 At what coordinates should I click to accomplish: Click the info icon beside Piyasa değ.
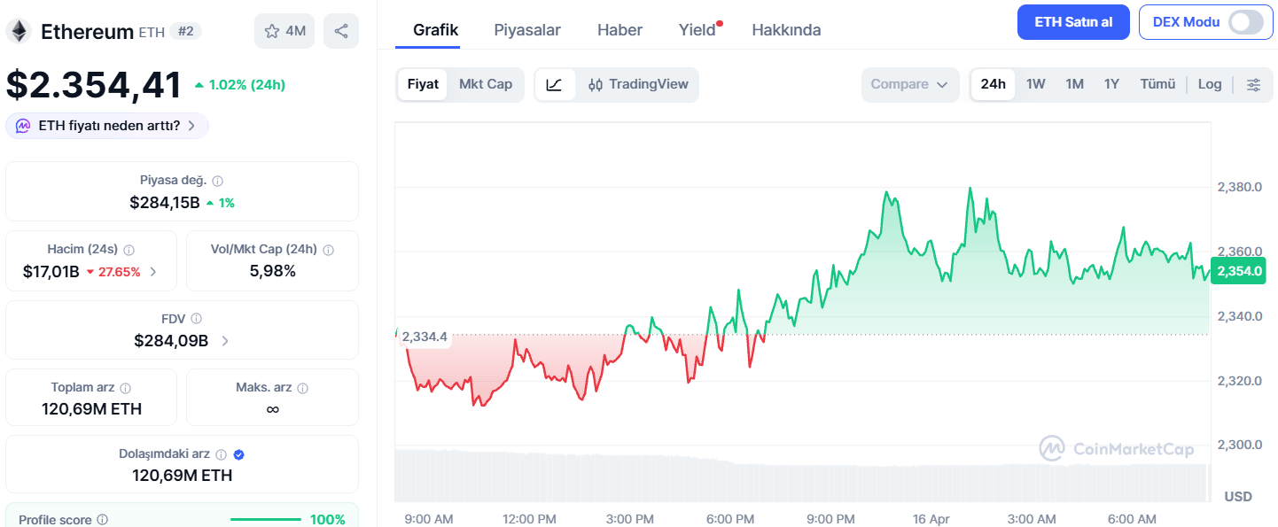(218, 181)
